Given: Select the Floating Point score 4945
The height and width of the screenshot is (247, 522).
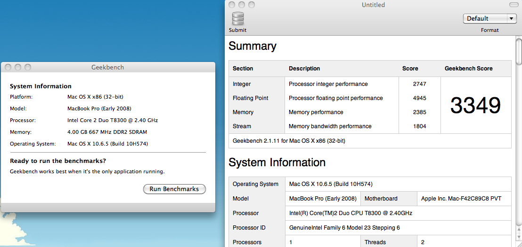Looking at the screenshot, I should pos(419,98).
